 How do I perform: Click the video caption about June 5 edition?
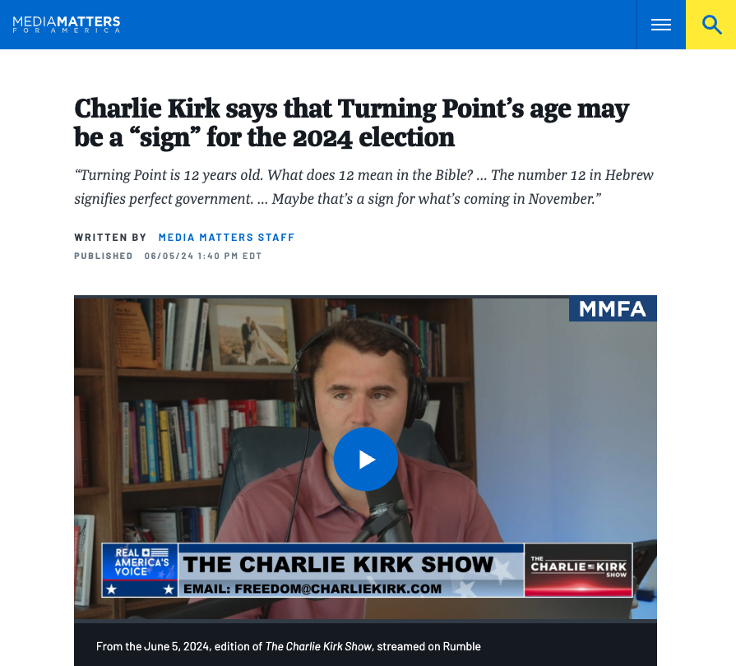[288, 646]
